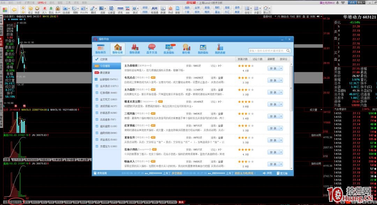
Task: Open the 我的指标 icon
Action: click(x=203, y=49)
